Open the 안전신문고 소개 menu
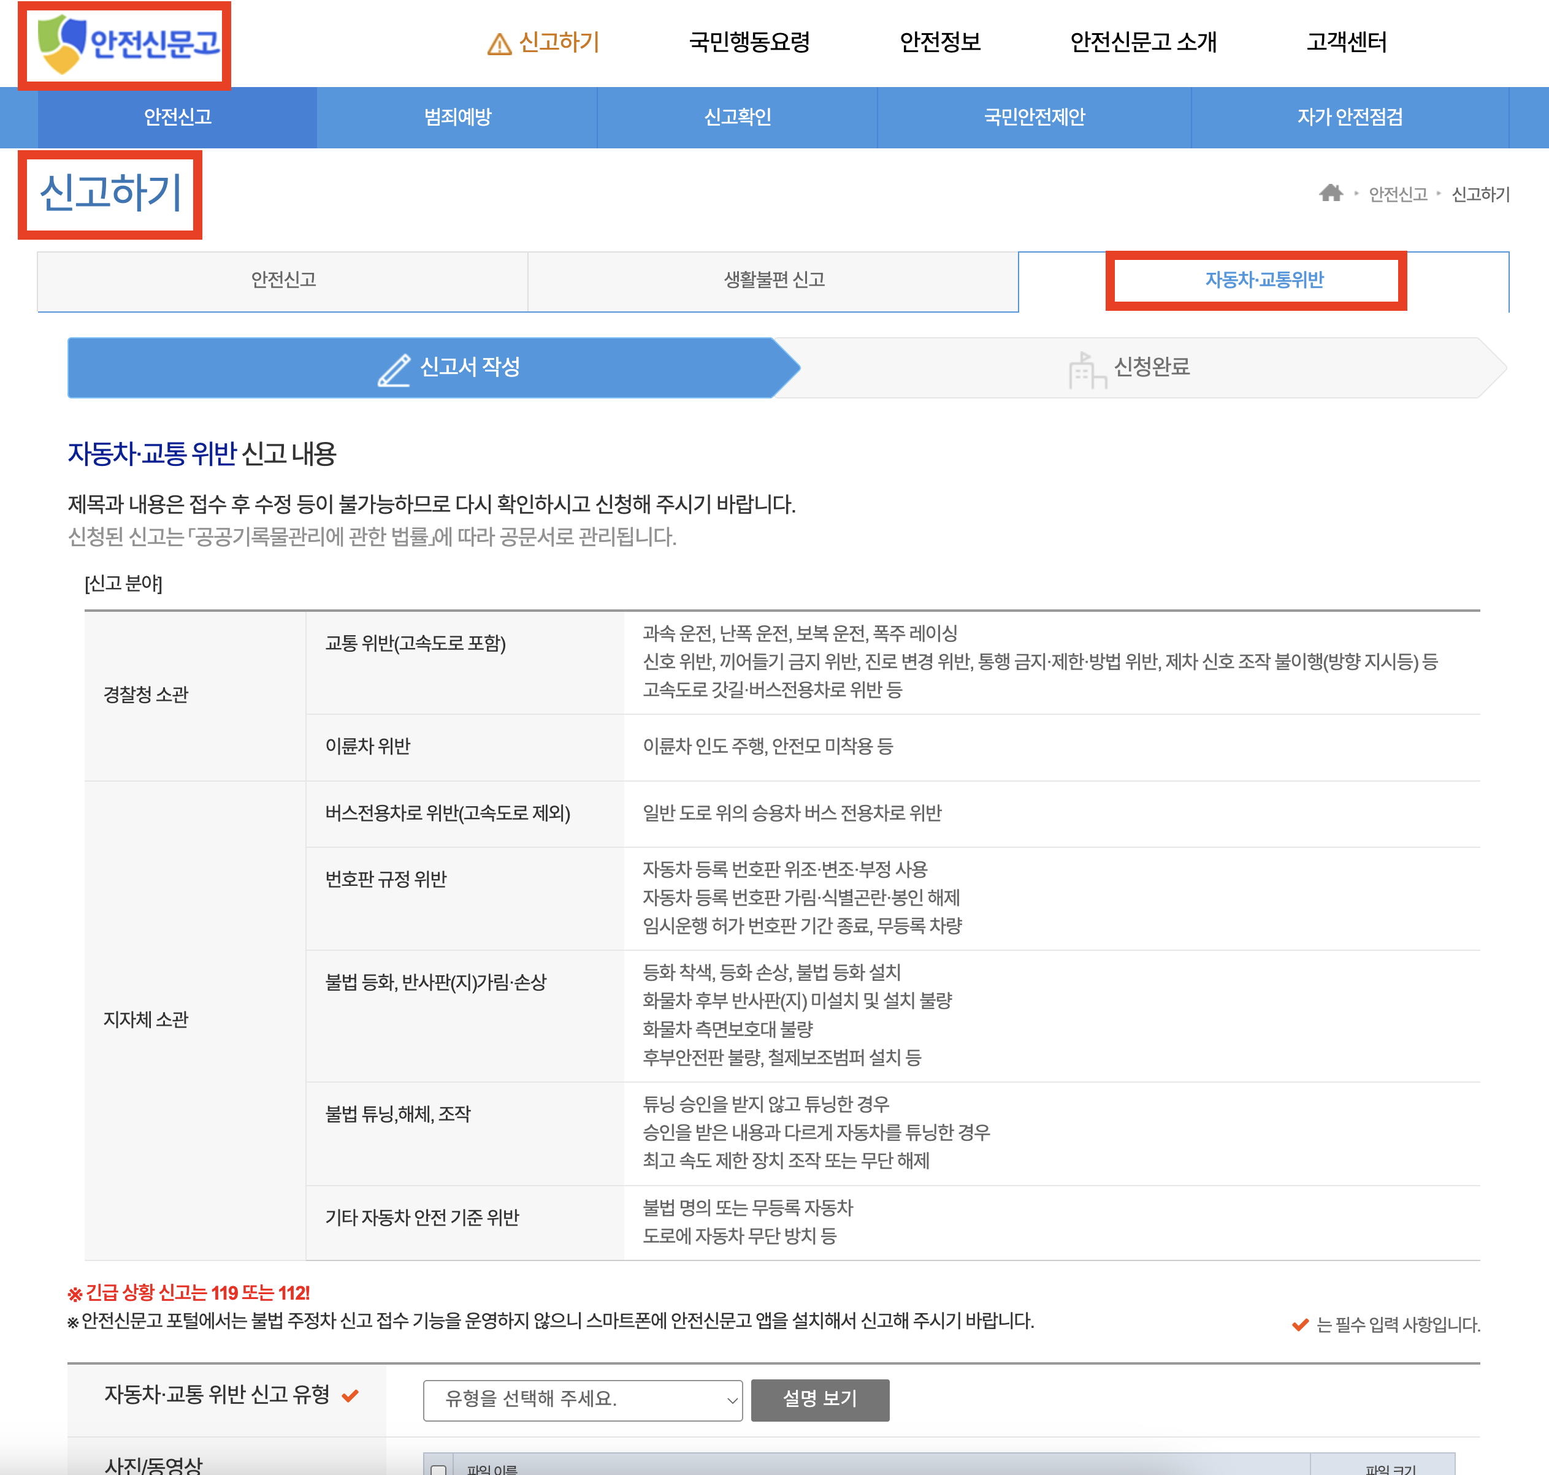 [x=1142, y=42]
